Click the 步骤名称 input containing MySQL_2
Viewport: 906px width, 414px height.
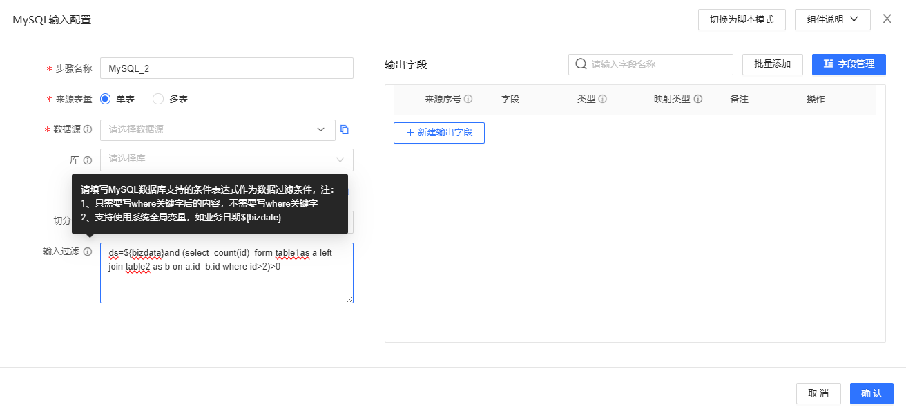pos(226,68)
